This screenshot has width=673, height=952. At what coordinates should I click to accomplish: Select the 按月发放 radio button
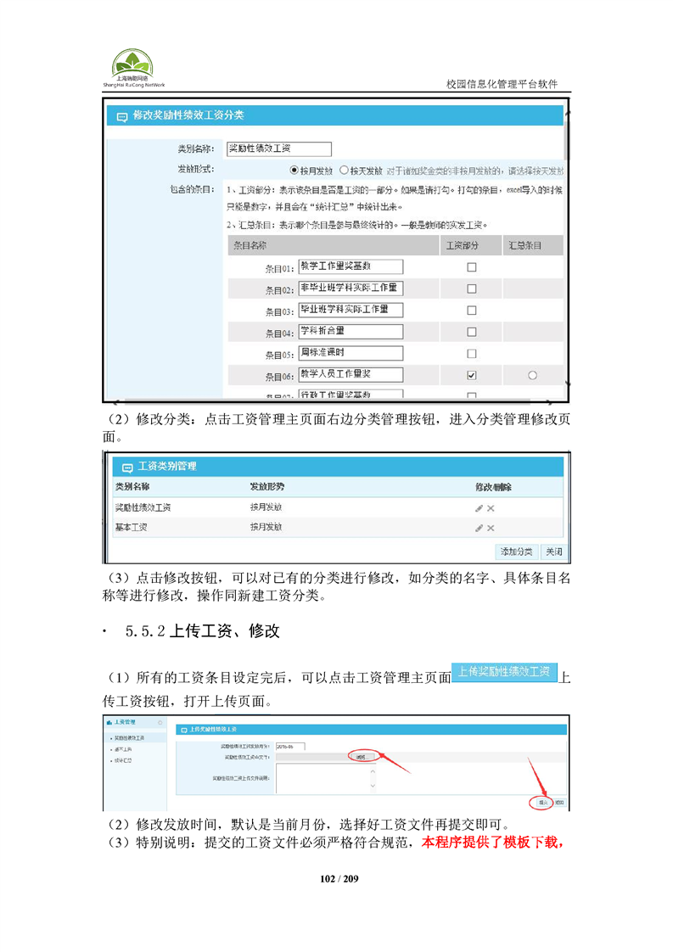pos(294,171)
